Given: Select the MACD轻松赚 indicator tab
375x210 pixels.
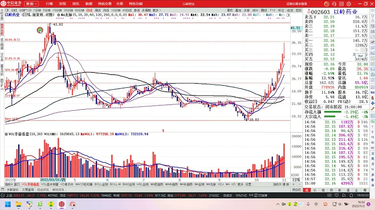Looking at the screenshot, I should coord(84,185).
